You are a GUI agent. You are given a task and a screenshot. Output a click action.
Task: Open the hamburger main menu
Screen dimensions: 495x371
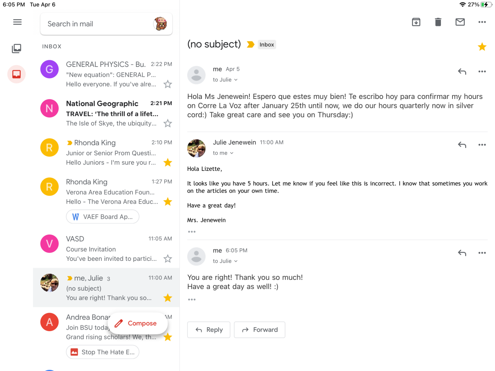point(17,22)
